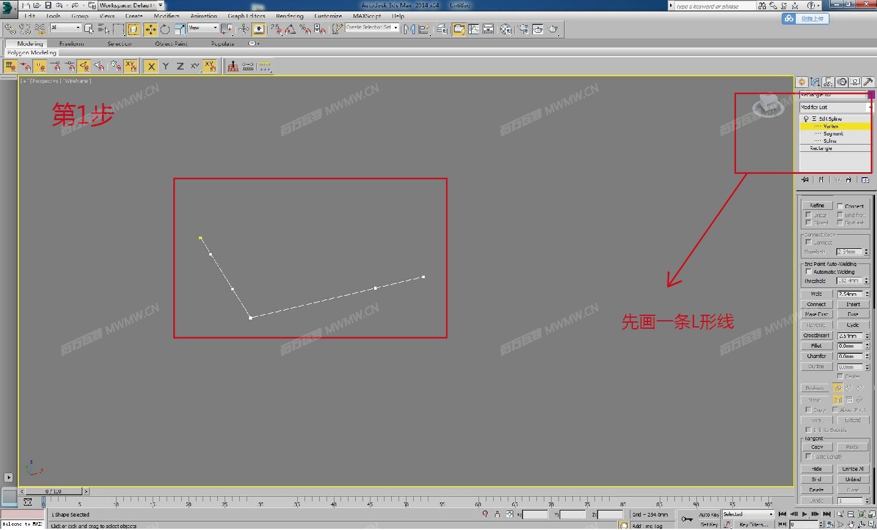Click the Render Production teapot icon

click(553, 29)
